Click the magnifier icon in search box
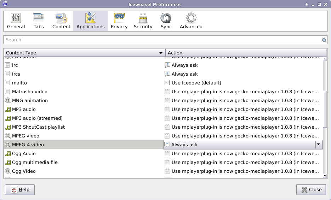Image resolution: width=331 pixels, height=200 pixels. 323,40
